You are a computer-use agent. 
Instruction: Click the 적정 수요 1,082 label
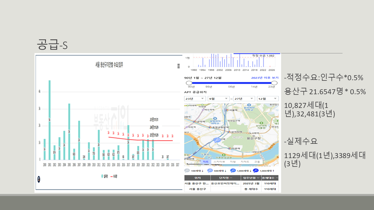coord(263,56)
